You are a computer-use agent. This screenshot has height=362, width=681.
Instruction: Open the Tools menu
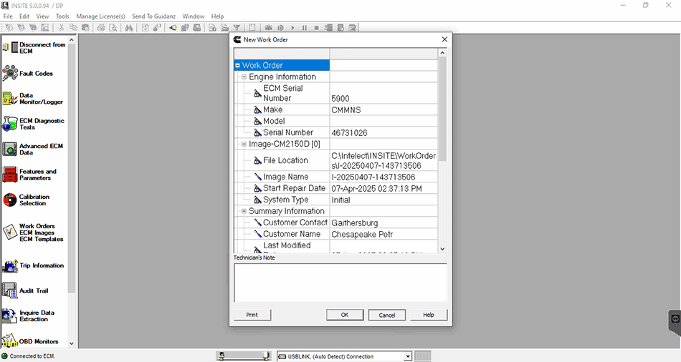[x=62, y=16]
